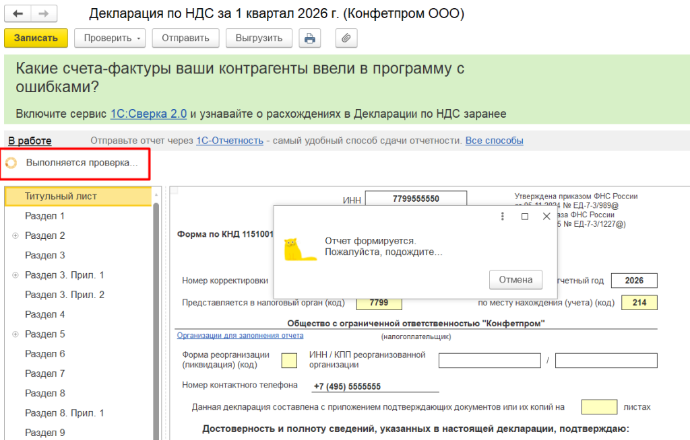Click the forward navigation arrow

(44, 13)
